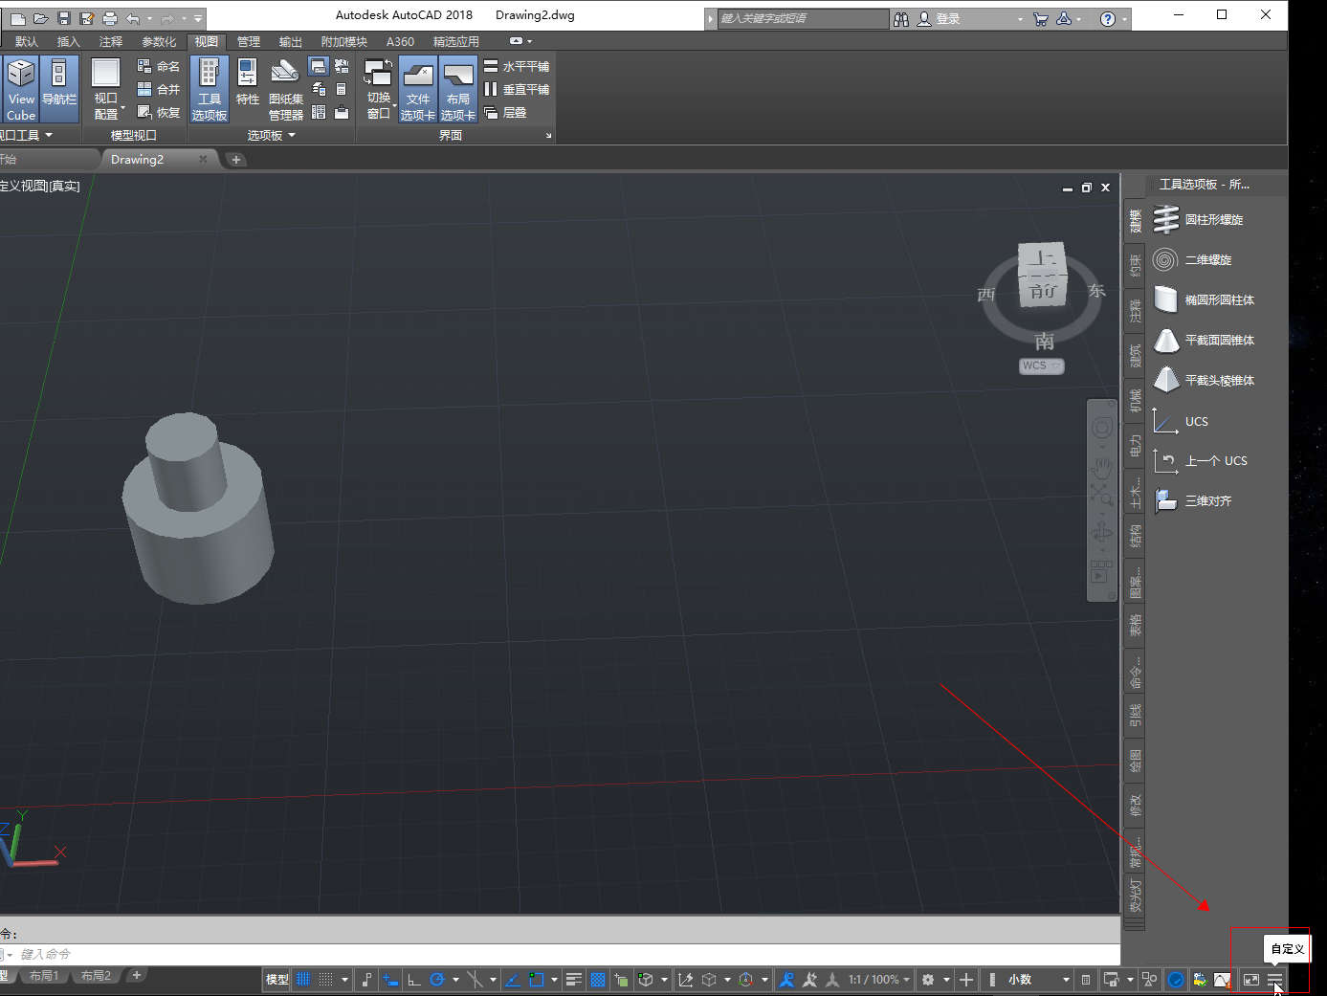Viewport: 1327px width, 996px height.
Task: Toggle the 导航栏 navigation bar button
Action: (x=59, y=88)
